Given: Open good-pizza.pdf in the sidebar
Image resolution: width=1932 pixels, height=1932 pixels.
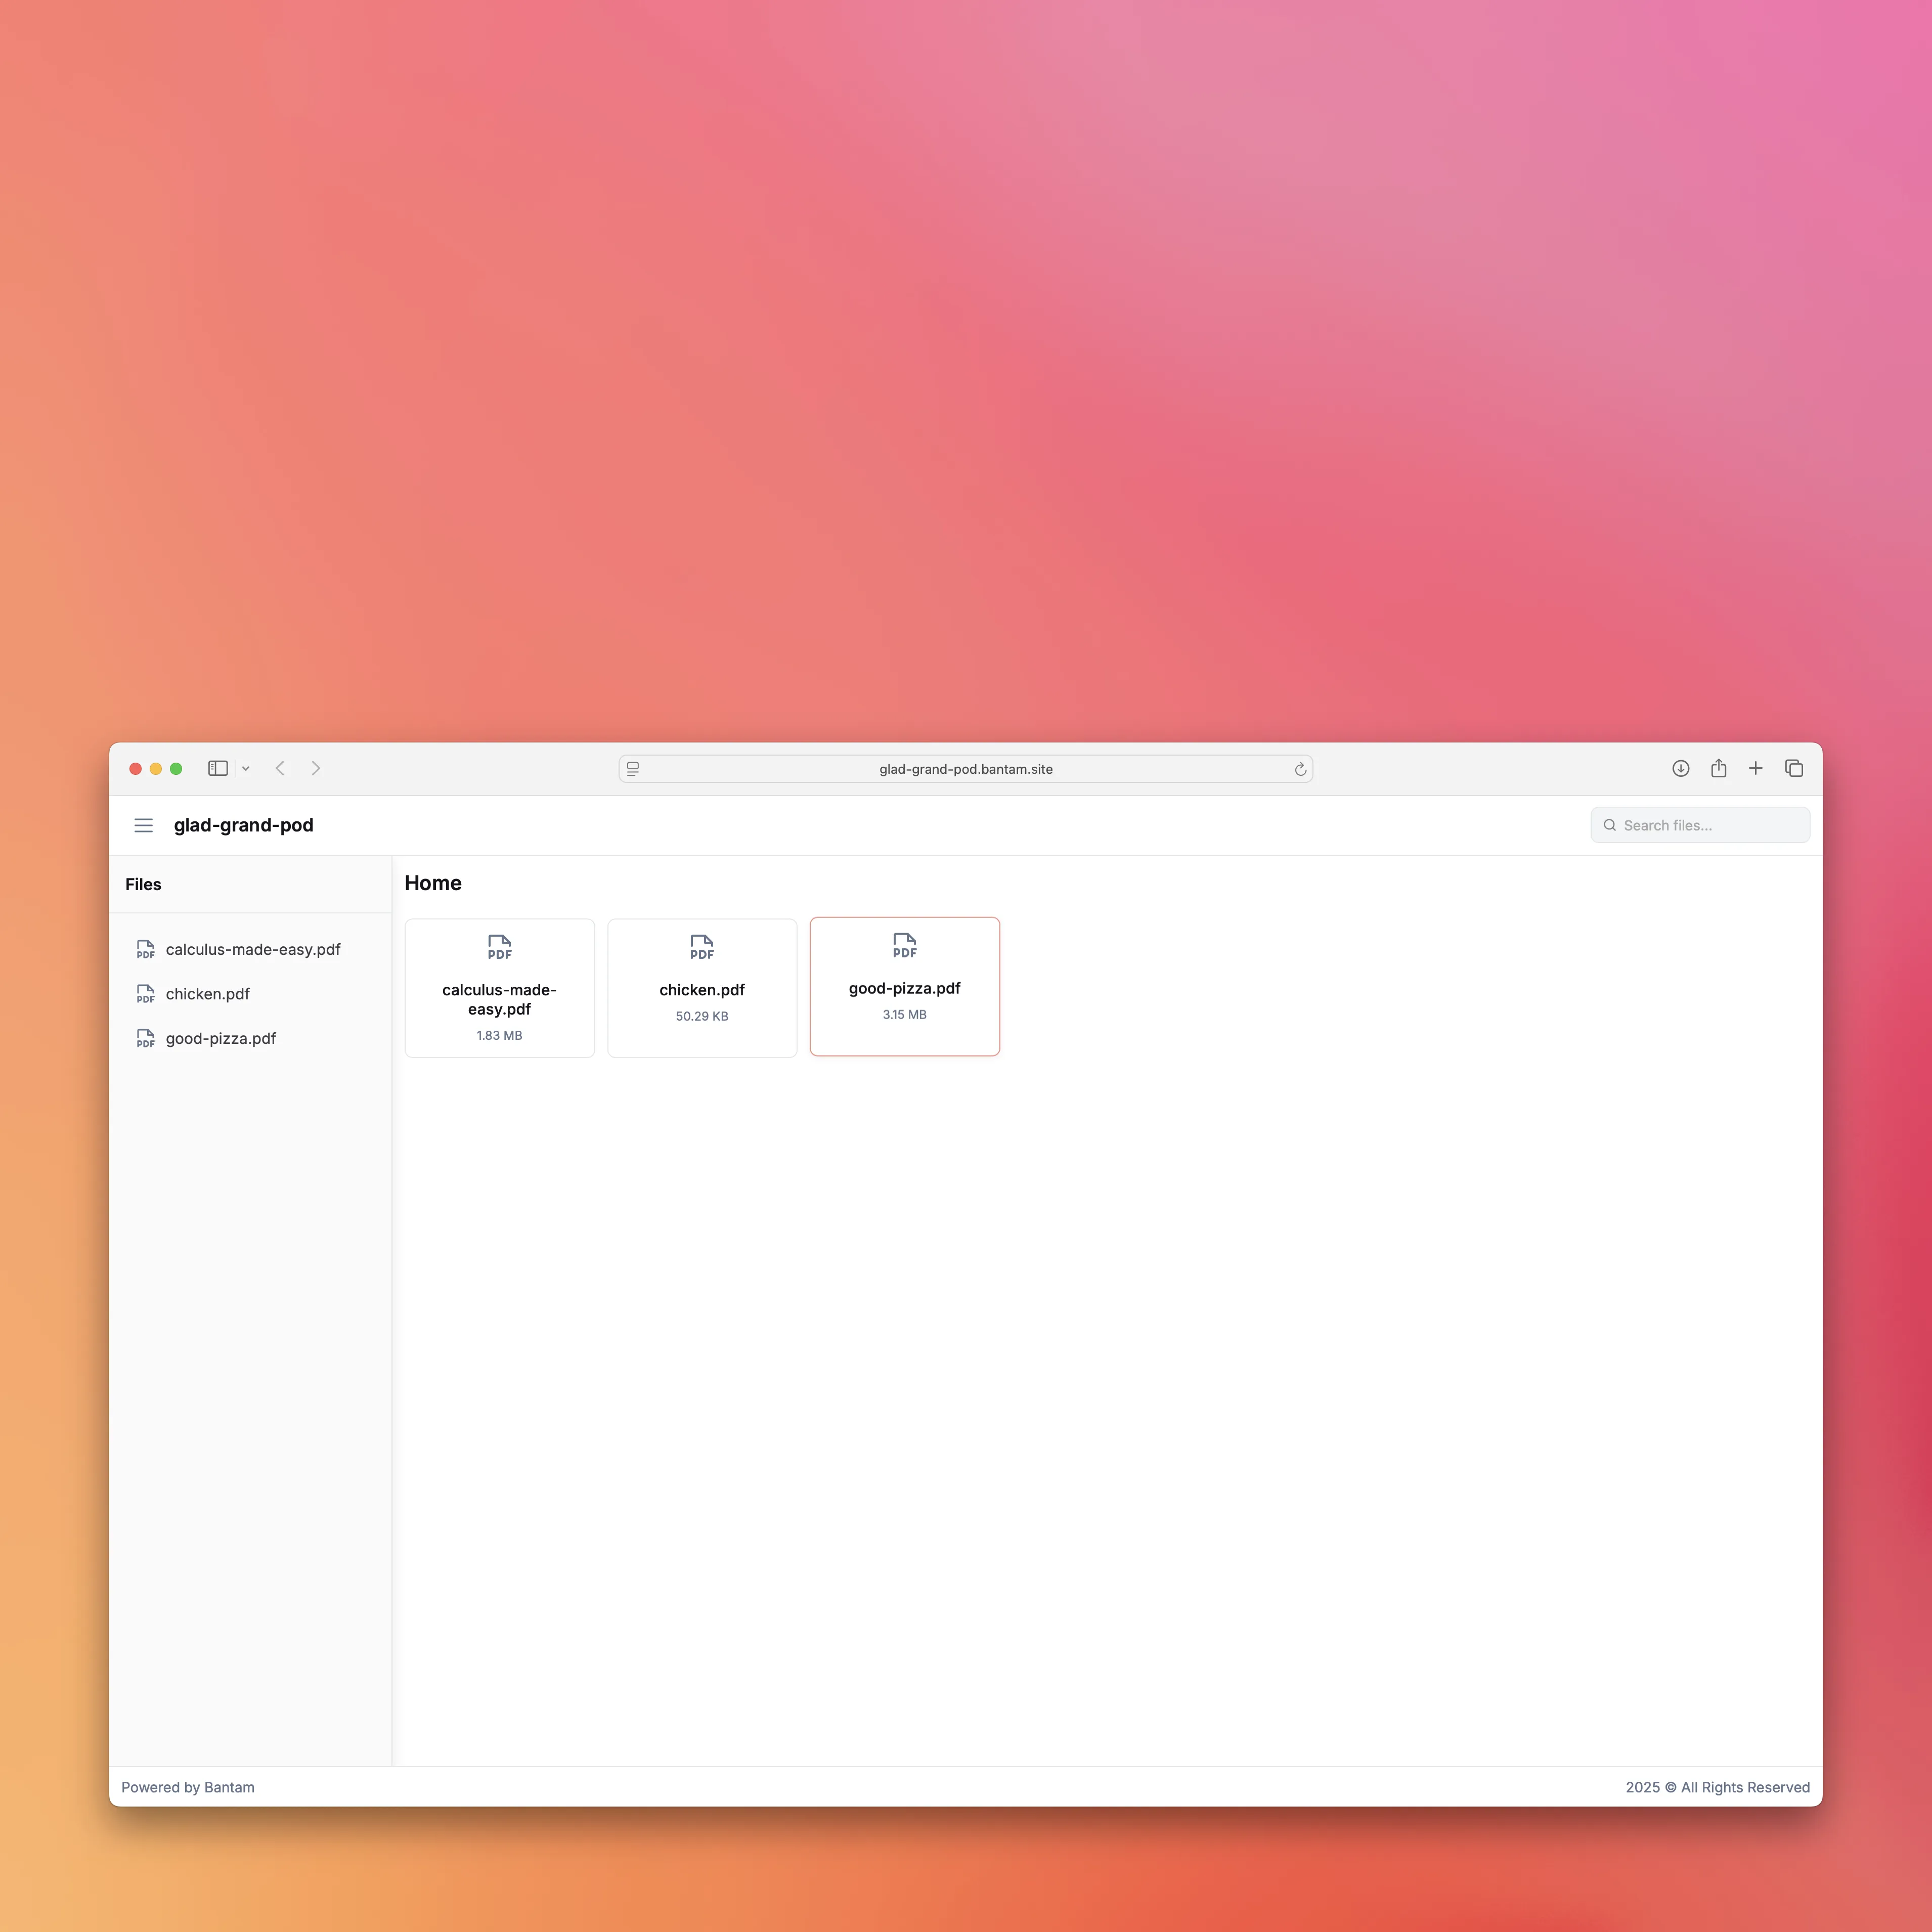Looking at the screenshot, I should (250, 1038).
